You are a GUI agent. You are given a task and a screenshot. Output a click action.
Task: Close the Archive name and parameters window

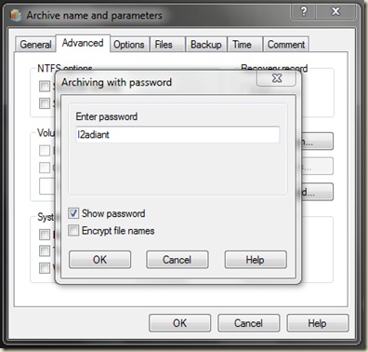[335, 12]
